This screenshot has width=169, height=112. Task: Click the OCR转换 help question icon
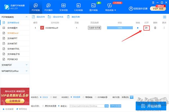coord(106,97)
